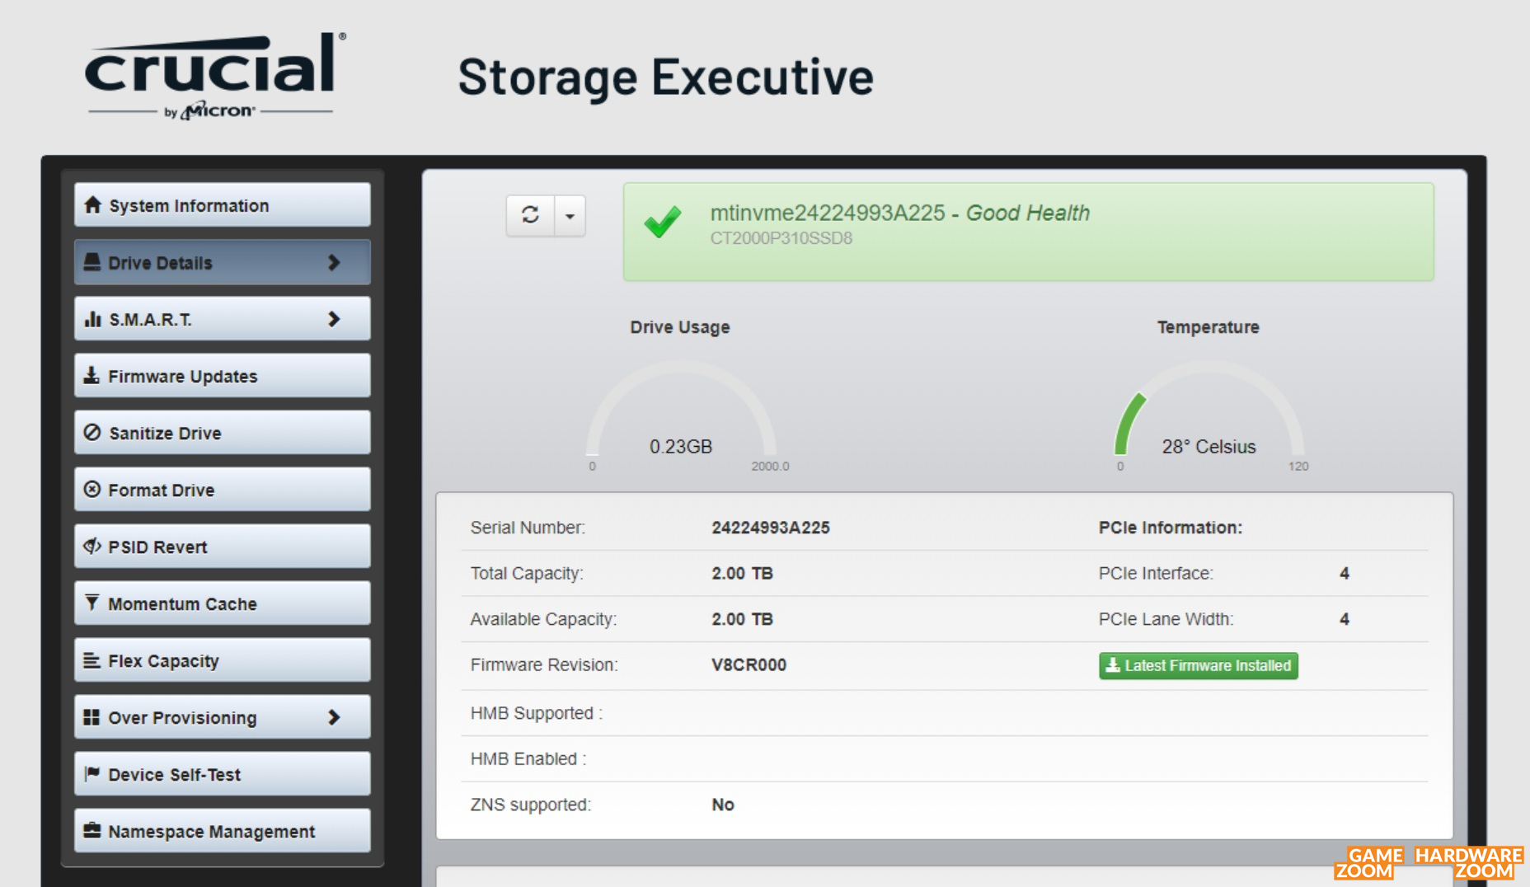This screenshot has height=887, width=1530.
Task: Click the 28° Celsius temperature reading
Action: (1209, 447)
